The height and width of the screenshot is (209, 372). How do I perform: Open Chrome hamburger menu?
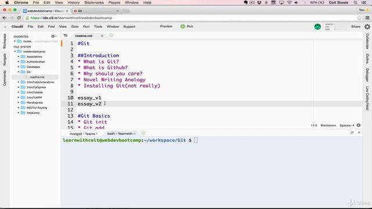coord(367,18)
